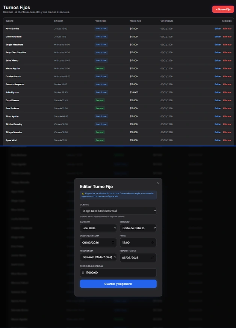The width and height of the screenshot is (236, 328).
Task: Edit Thiago Masetto's fixed appointment
Action: pos(218,132)
